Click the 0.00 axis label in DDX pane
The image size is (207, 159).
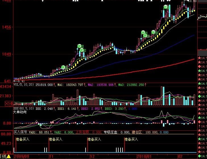click(7, 123)
